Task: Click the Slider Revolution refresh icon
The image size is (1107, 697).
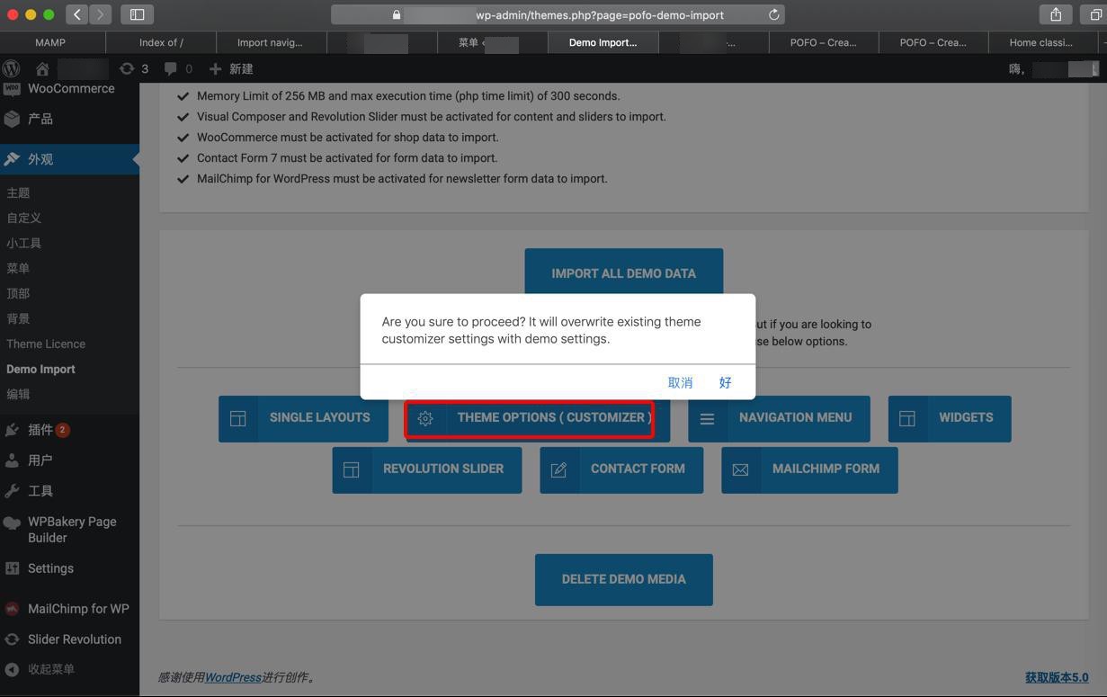Action: (12, 639)
